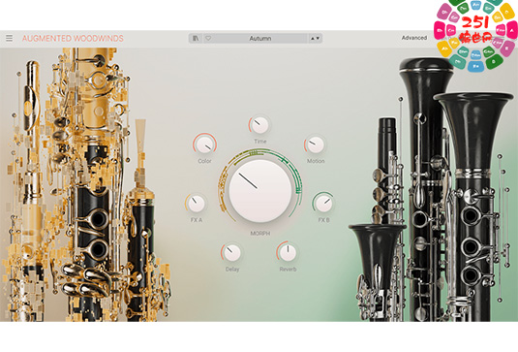Select previous preset with up arrow
The height and width of the screenshot is (352, 518).
tap(312, 39)
